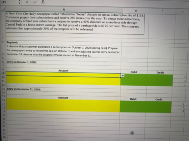Click the cancel X icon in formula bar
The width and height of the screenshot is (189, 141).
point(27,2)
